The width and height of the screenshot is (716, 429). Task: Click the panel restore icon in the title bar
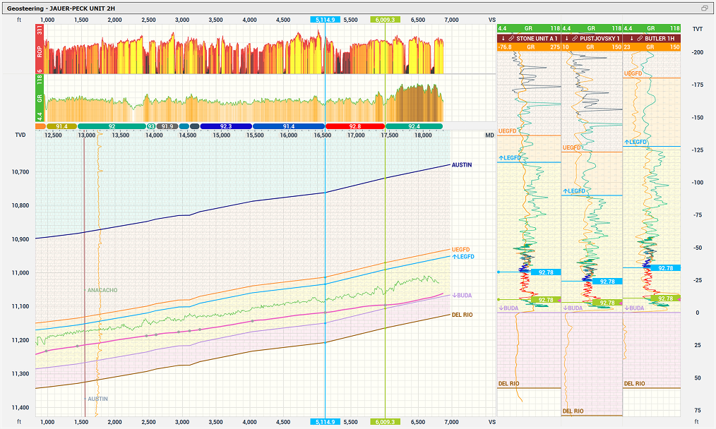click(x=704, y=8)
